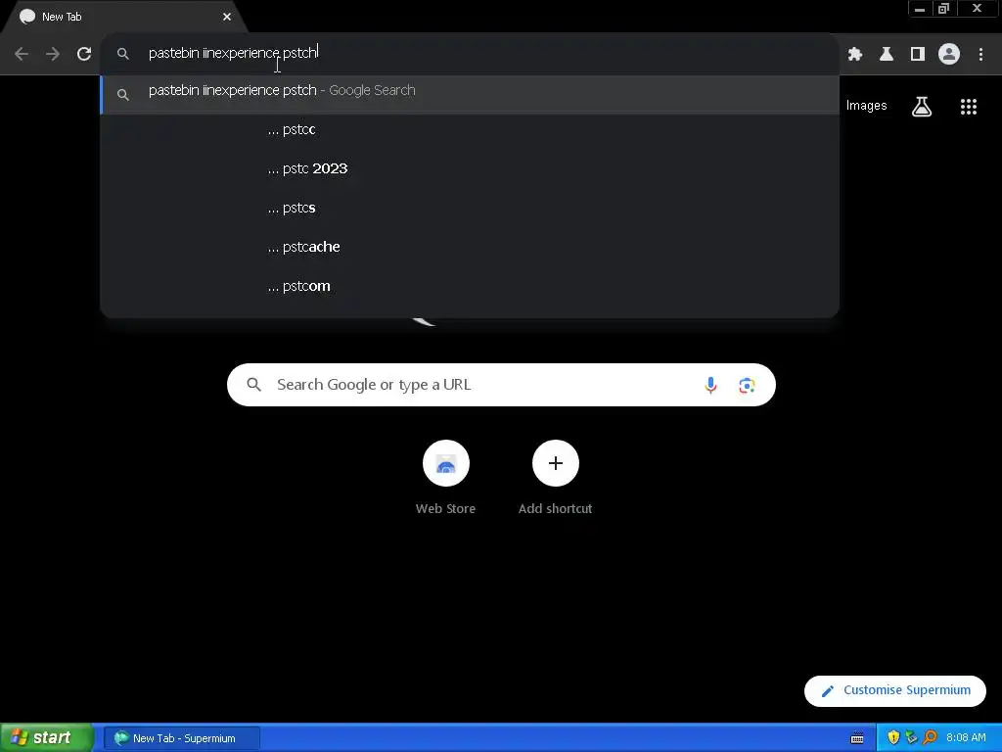Image resolution: width=1002 pixels, height=752 pixels.
Task: Reload the current page
Action: (84, 54)
